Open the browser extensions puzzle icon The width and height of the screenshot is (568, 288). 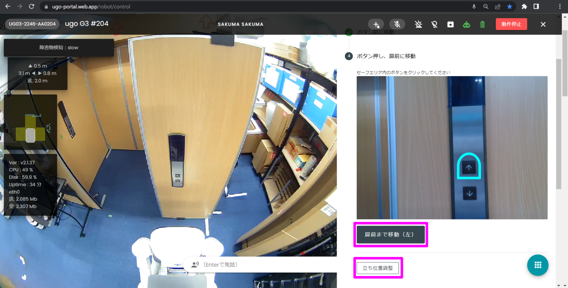(524, 7)
